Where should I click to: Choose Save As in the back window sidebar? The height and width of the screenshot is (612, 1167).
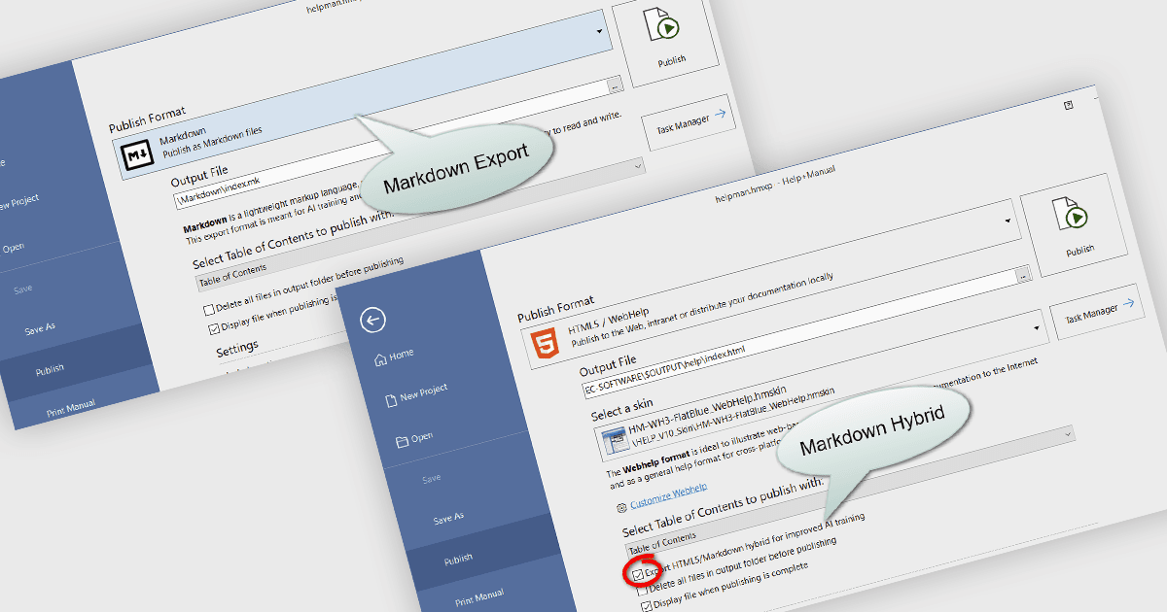(39, 329)
